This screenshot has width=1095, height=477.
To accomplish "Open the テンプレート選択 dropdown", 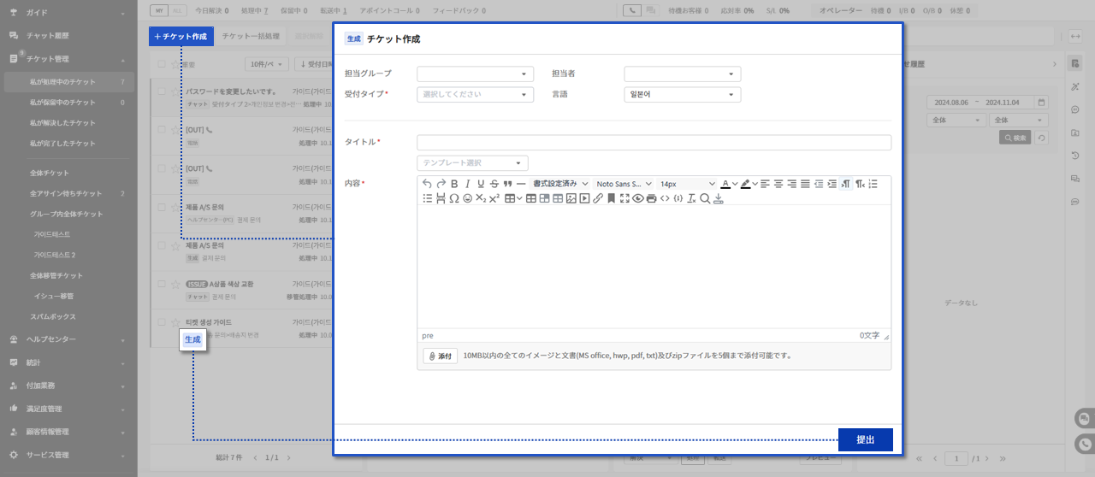I will (x=472, y=163).
